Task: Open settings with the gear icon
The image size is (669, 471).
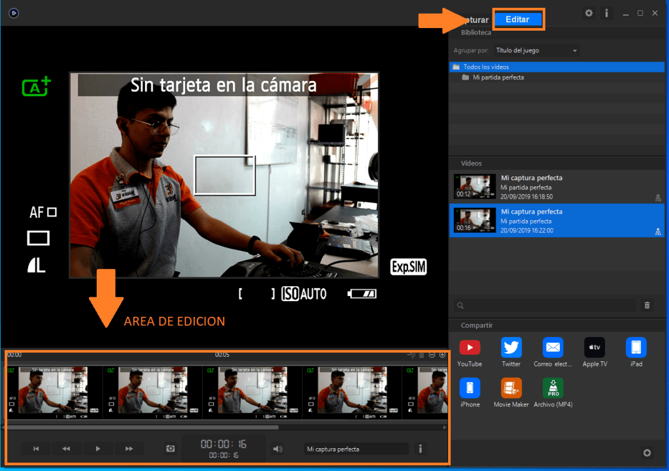Action: click(589, 13)
